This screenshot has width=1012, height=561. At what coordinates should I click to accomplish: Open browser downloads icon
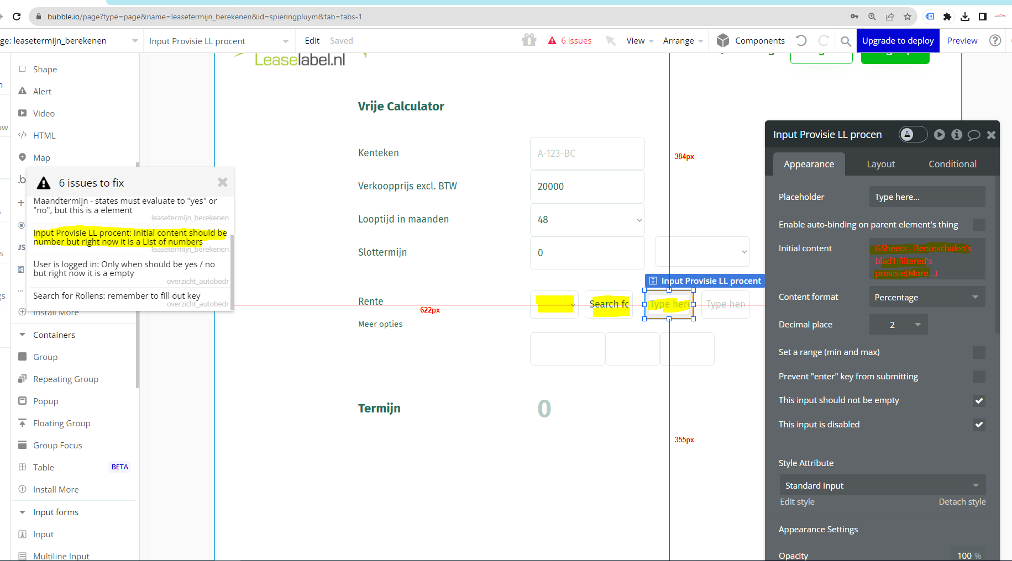point(965,17)
